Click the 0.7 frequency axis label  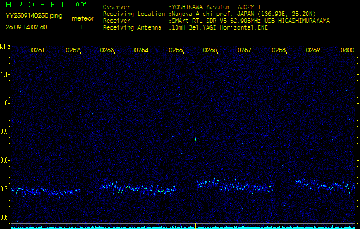click(5, 189)
